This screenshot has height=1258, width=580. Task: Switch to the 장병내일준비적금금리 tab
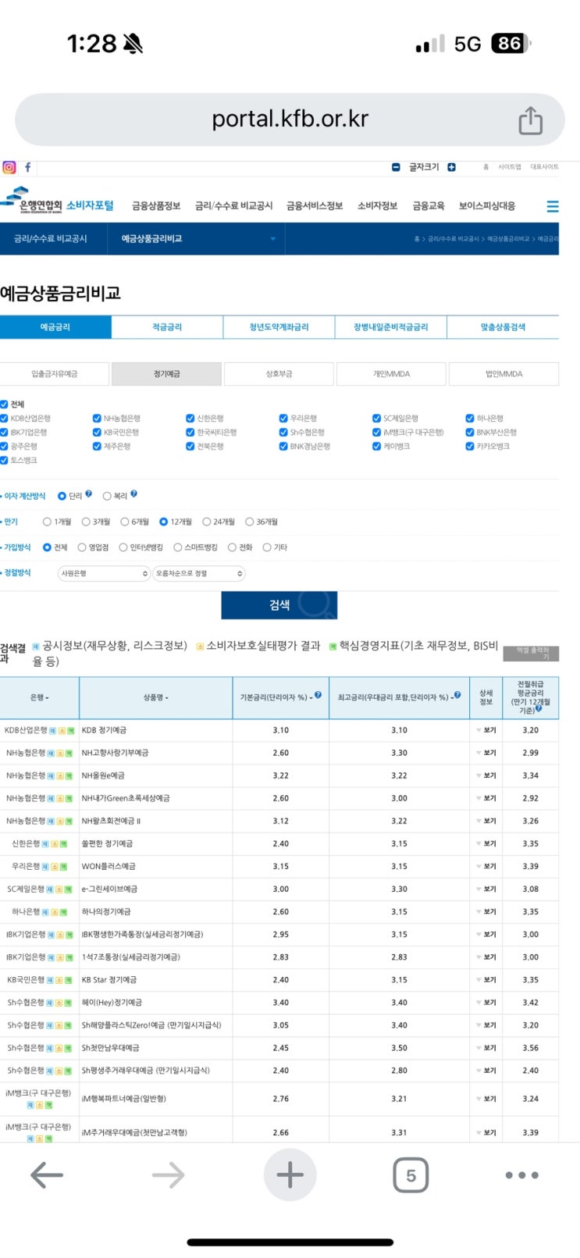click(x=390, y=327)
